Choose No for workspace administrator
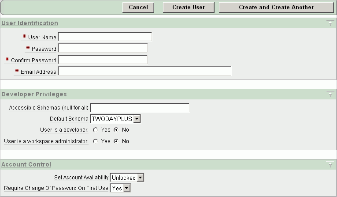337x197 pixels. (x=116, y=141)
